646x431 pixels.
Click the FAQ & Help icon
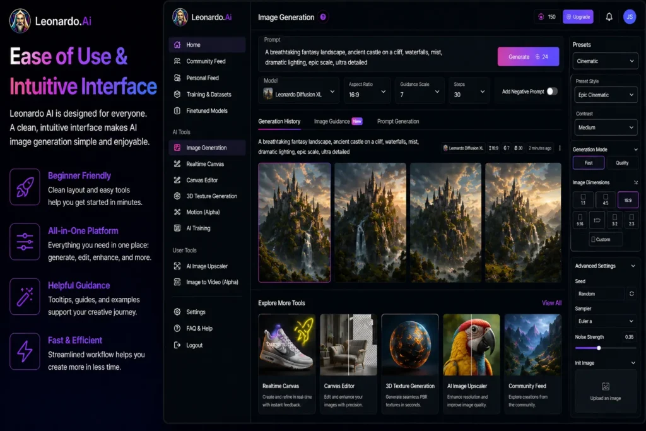click(x=177, y=328)
